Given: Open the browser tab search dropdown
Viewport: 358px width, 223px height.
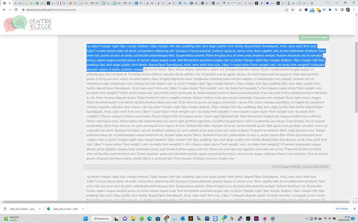Looking at the screenshot, I should (x=328, y=3).
